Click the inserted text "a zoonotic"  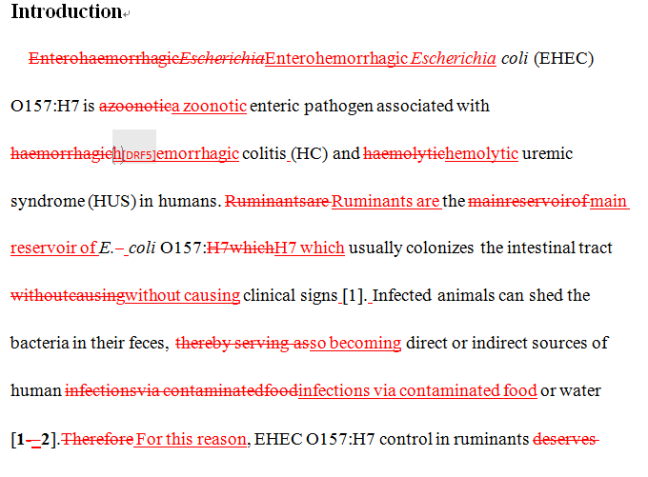point(210,106)
